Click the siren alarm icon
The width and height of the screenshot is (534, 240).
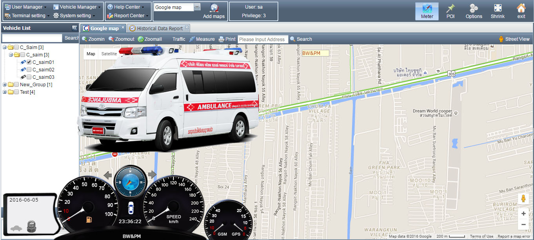(x=31, y=226)
